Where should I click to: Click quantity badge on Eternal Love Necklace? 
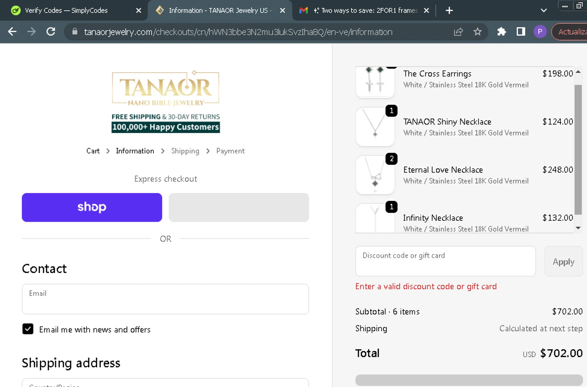click(x=391, y=159)
